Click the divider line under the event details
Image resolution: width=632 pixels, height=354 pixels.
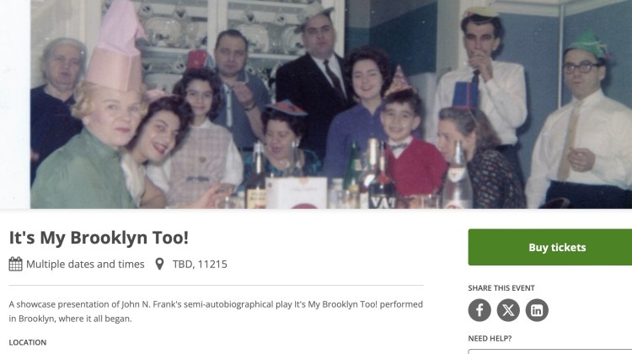pos(216,285)
